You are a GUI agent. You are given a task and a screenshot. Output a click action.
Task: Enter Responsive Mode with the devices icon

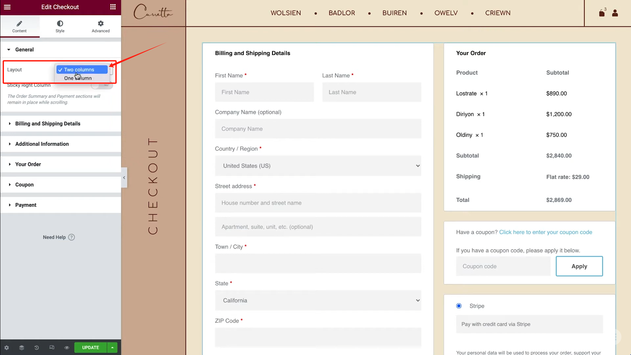point(52,347)
